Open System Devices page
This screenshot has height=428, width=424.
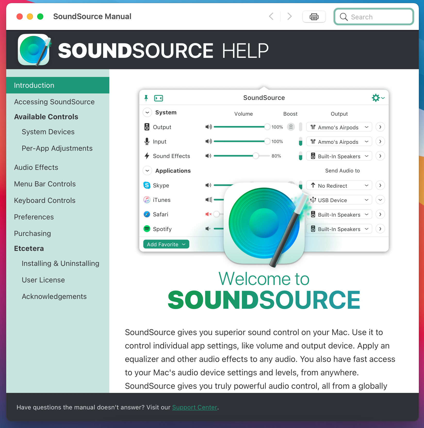click(48, 132)
